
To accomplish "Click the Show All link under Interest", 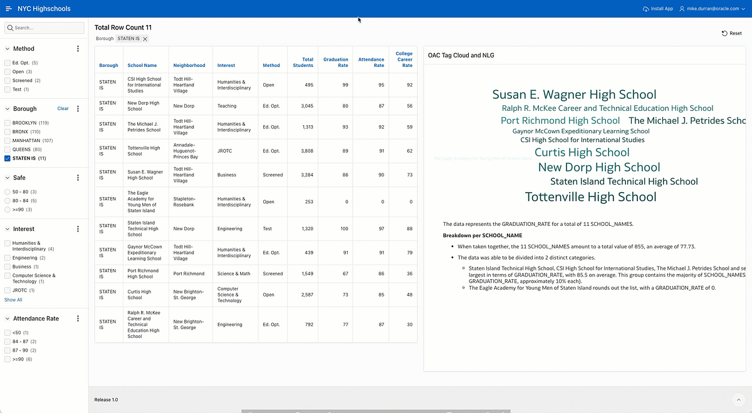I will point(13,300).
